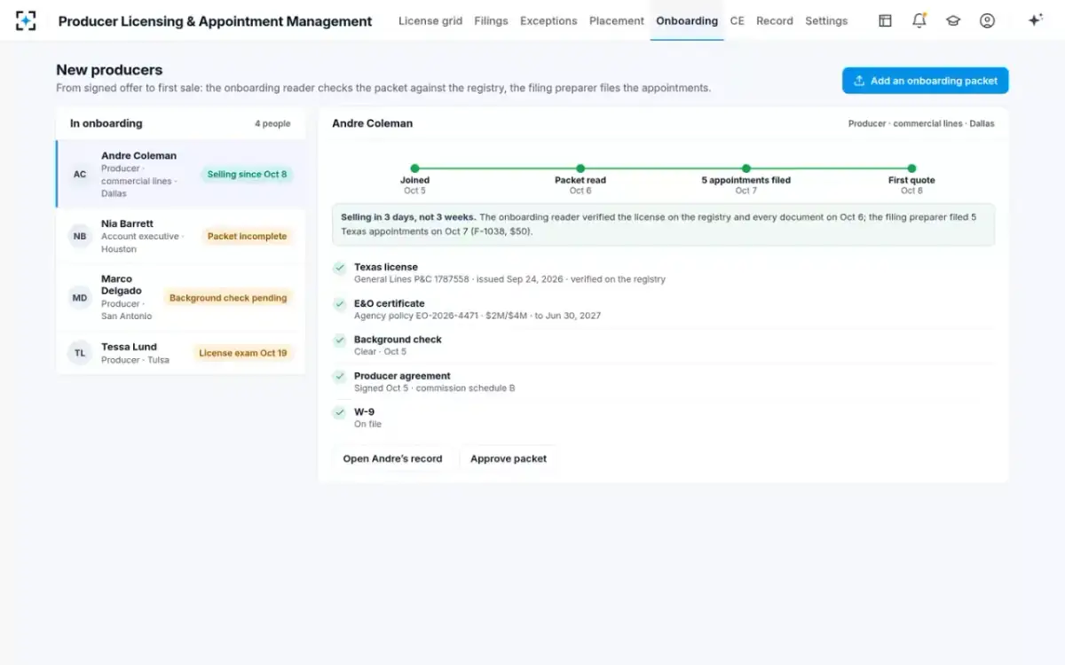Click the E&O certificate row title
The height and width of the screenshot is (665, 1065).
point(389,303)
